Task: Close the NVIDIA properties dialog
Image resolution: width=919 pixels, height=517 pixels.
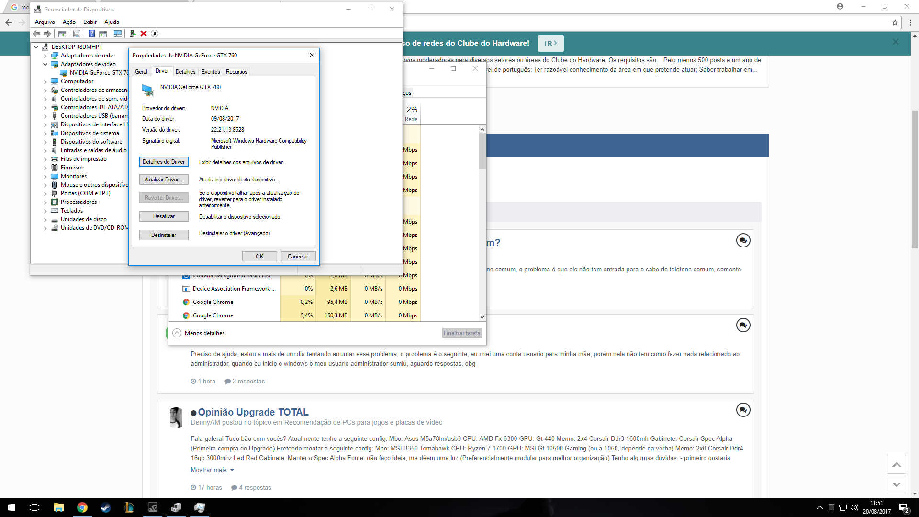Action: 312,55
